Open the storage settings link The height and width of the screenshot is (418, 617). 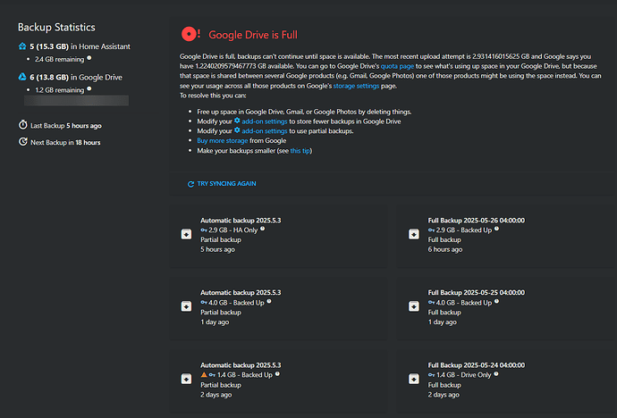pyautogui.click(x=356, y=86)
